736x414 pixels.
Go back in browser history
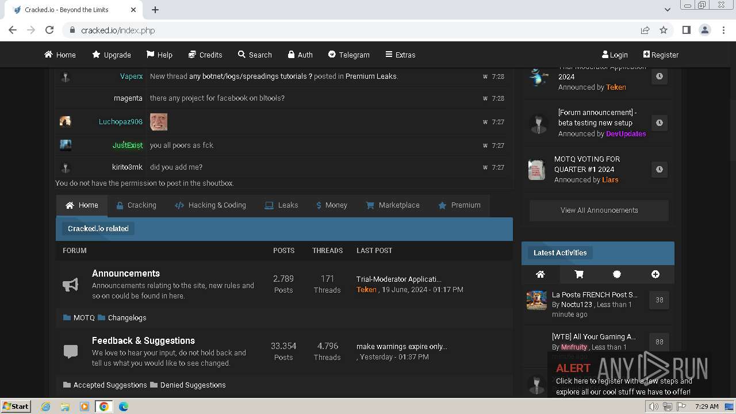[x=13, y=30]
